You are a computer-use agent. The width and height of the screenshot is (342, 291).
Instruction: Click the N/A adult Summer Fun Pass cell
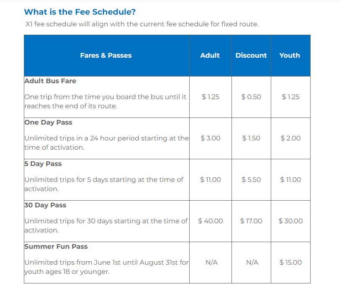pyautogui.click(x=211, y=262)
